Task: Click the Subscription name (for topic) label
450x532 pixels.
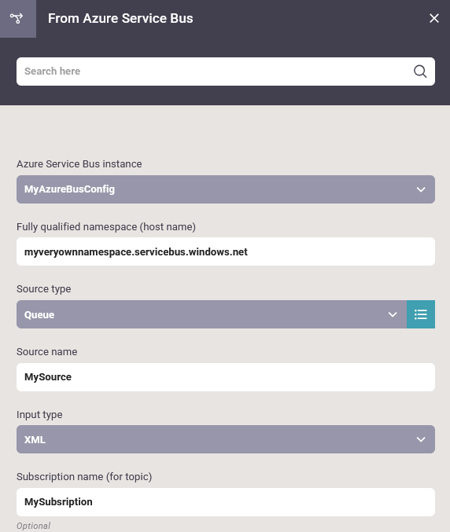Action: pos(84,477)
